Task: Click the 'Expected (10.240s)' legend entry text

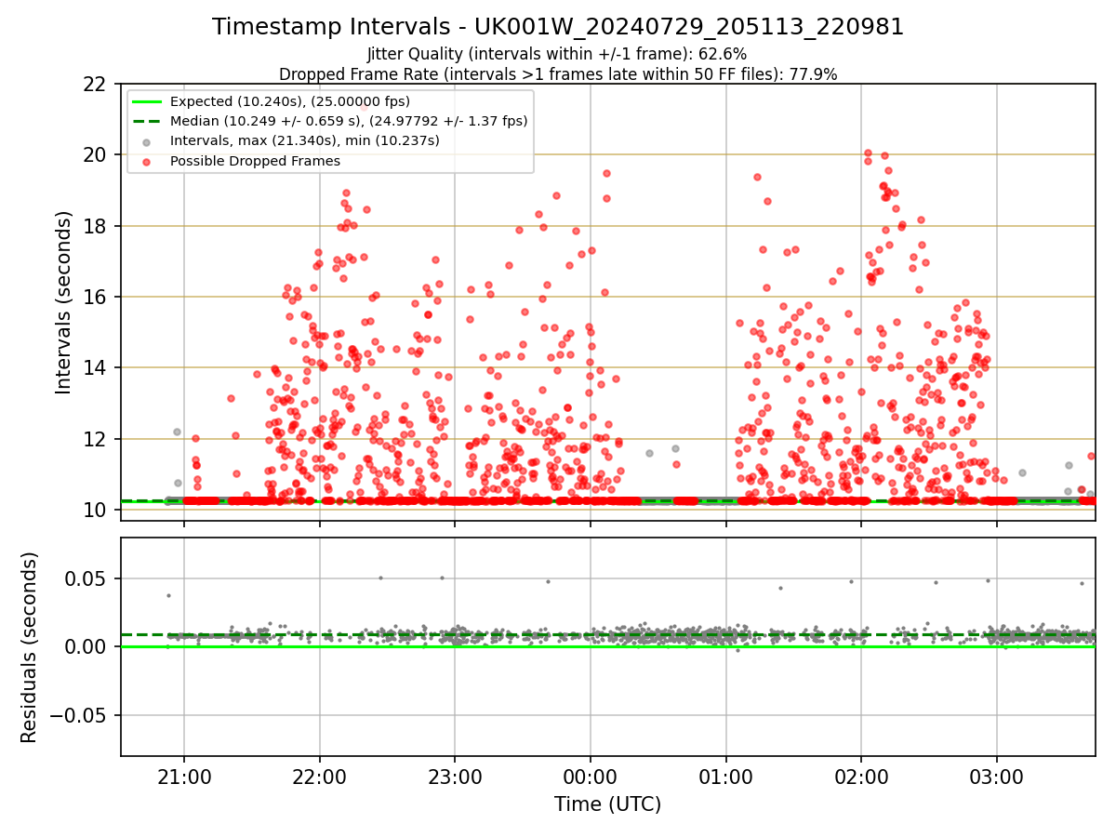Action: pyautogui.click(x=290, y=101)
